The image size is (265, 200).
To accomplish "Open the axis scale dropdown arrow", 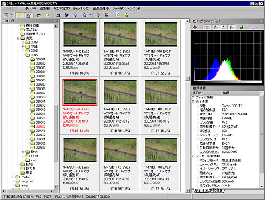I will [x=258, y=27].
